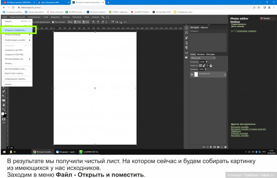Select the Path Selection arrow tool
The height and width of the screenshot is (178, 277).
[4, 96]
